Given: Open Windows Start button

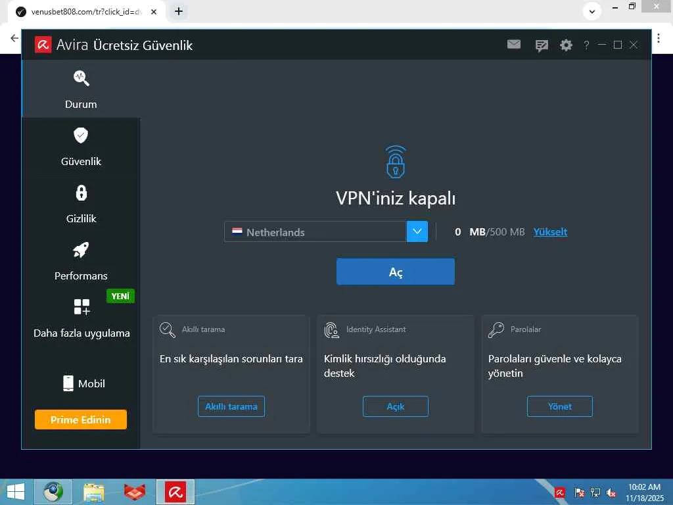Looking at the screenshot, I should tap(16, 492).
